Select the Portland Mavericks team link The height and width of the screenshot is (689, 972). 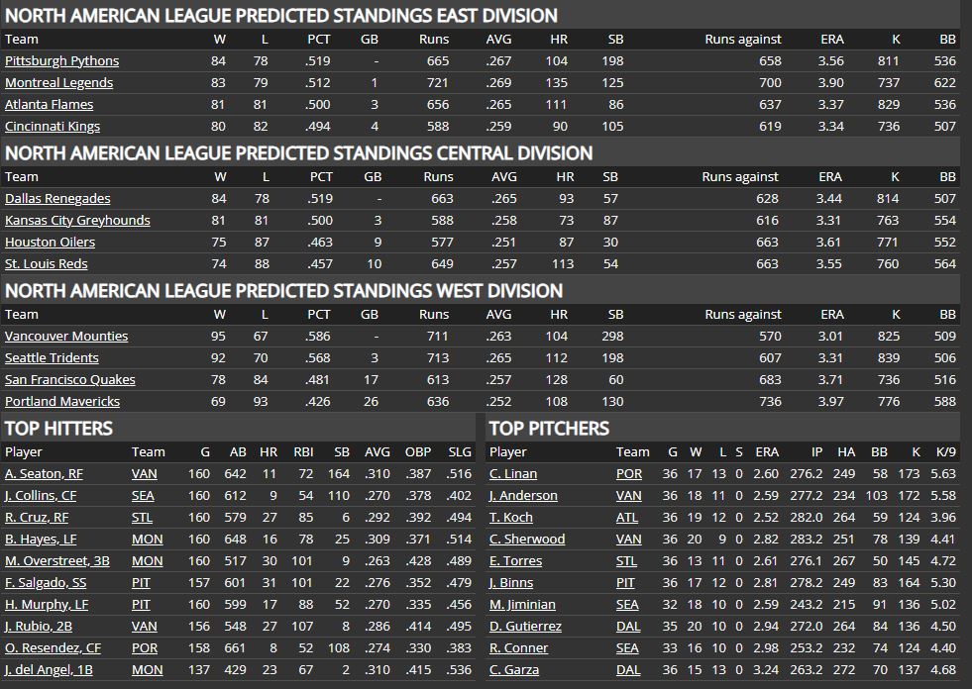[x=62, y=402]
